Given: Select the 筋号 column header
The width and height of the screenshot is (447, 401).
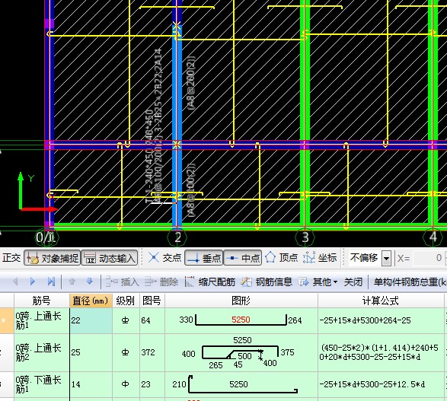Looking at the screenshot, I should point(42,301).
